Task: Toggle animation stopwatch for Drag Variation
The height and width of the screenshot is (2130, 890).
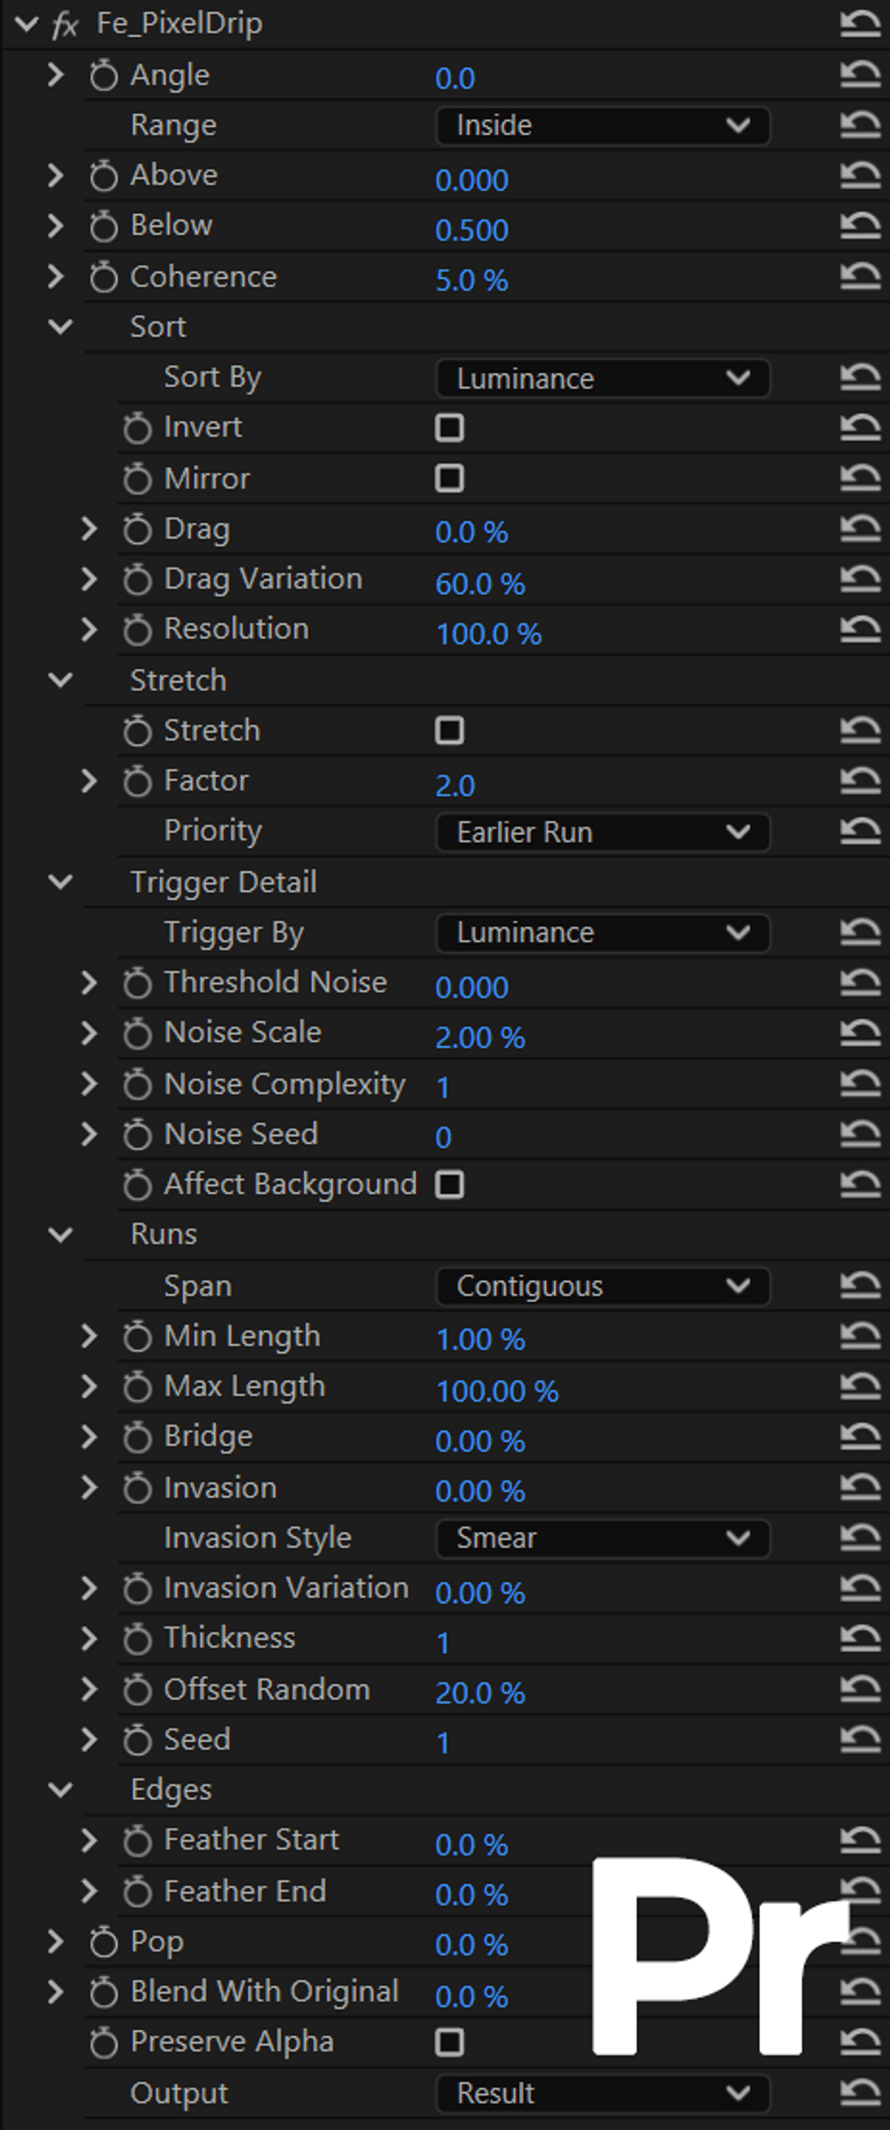Action: 137,580
